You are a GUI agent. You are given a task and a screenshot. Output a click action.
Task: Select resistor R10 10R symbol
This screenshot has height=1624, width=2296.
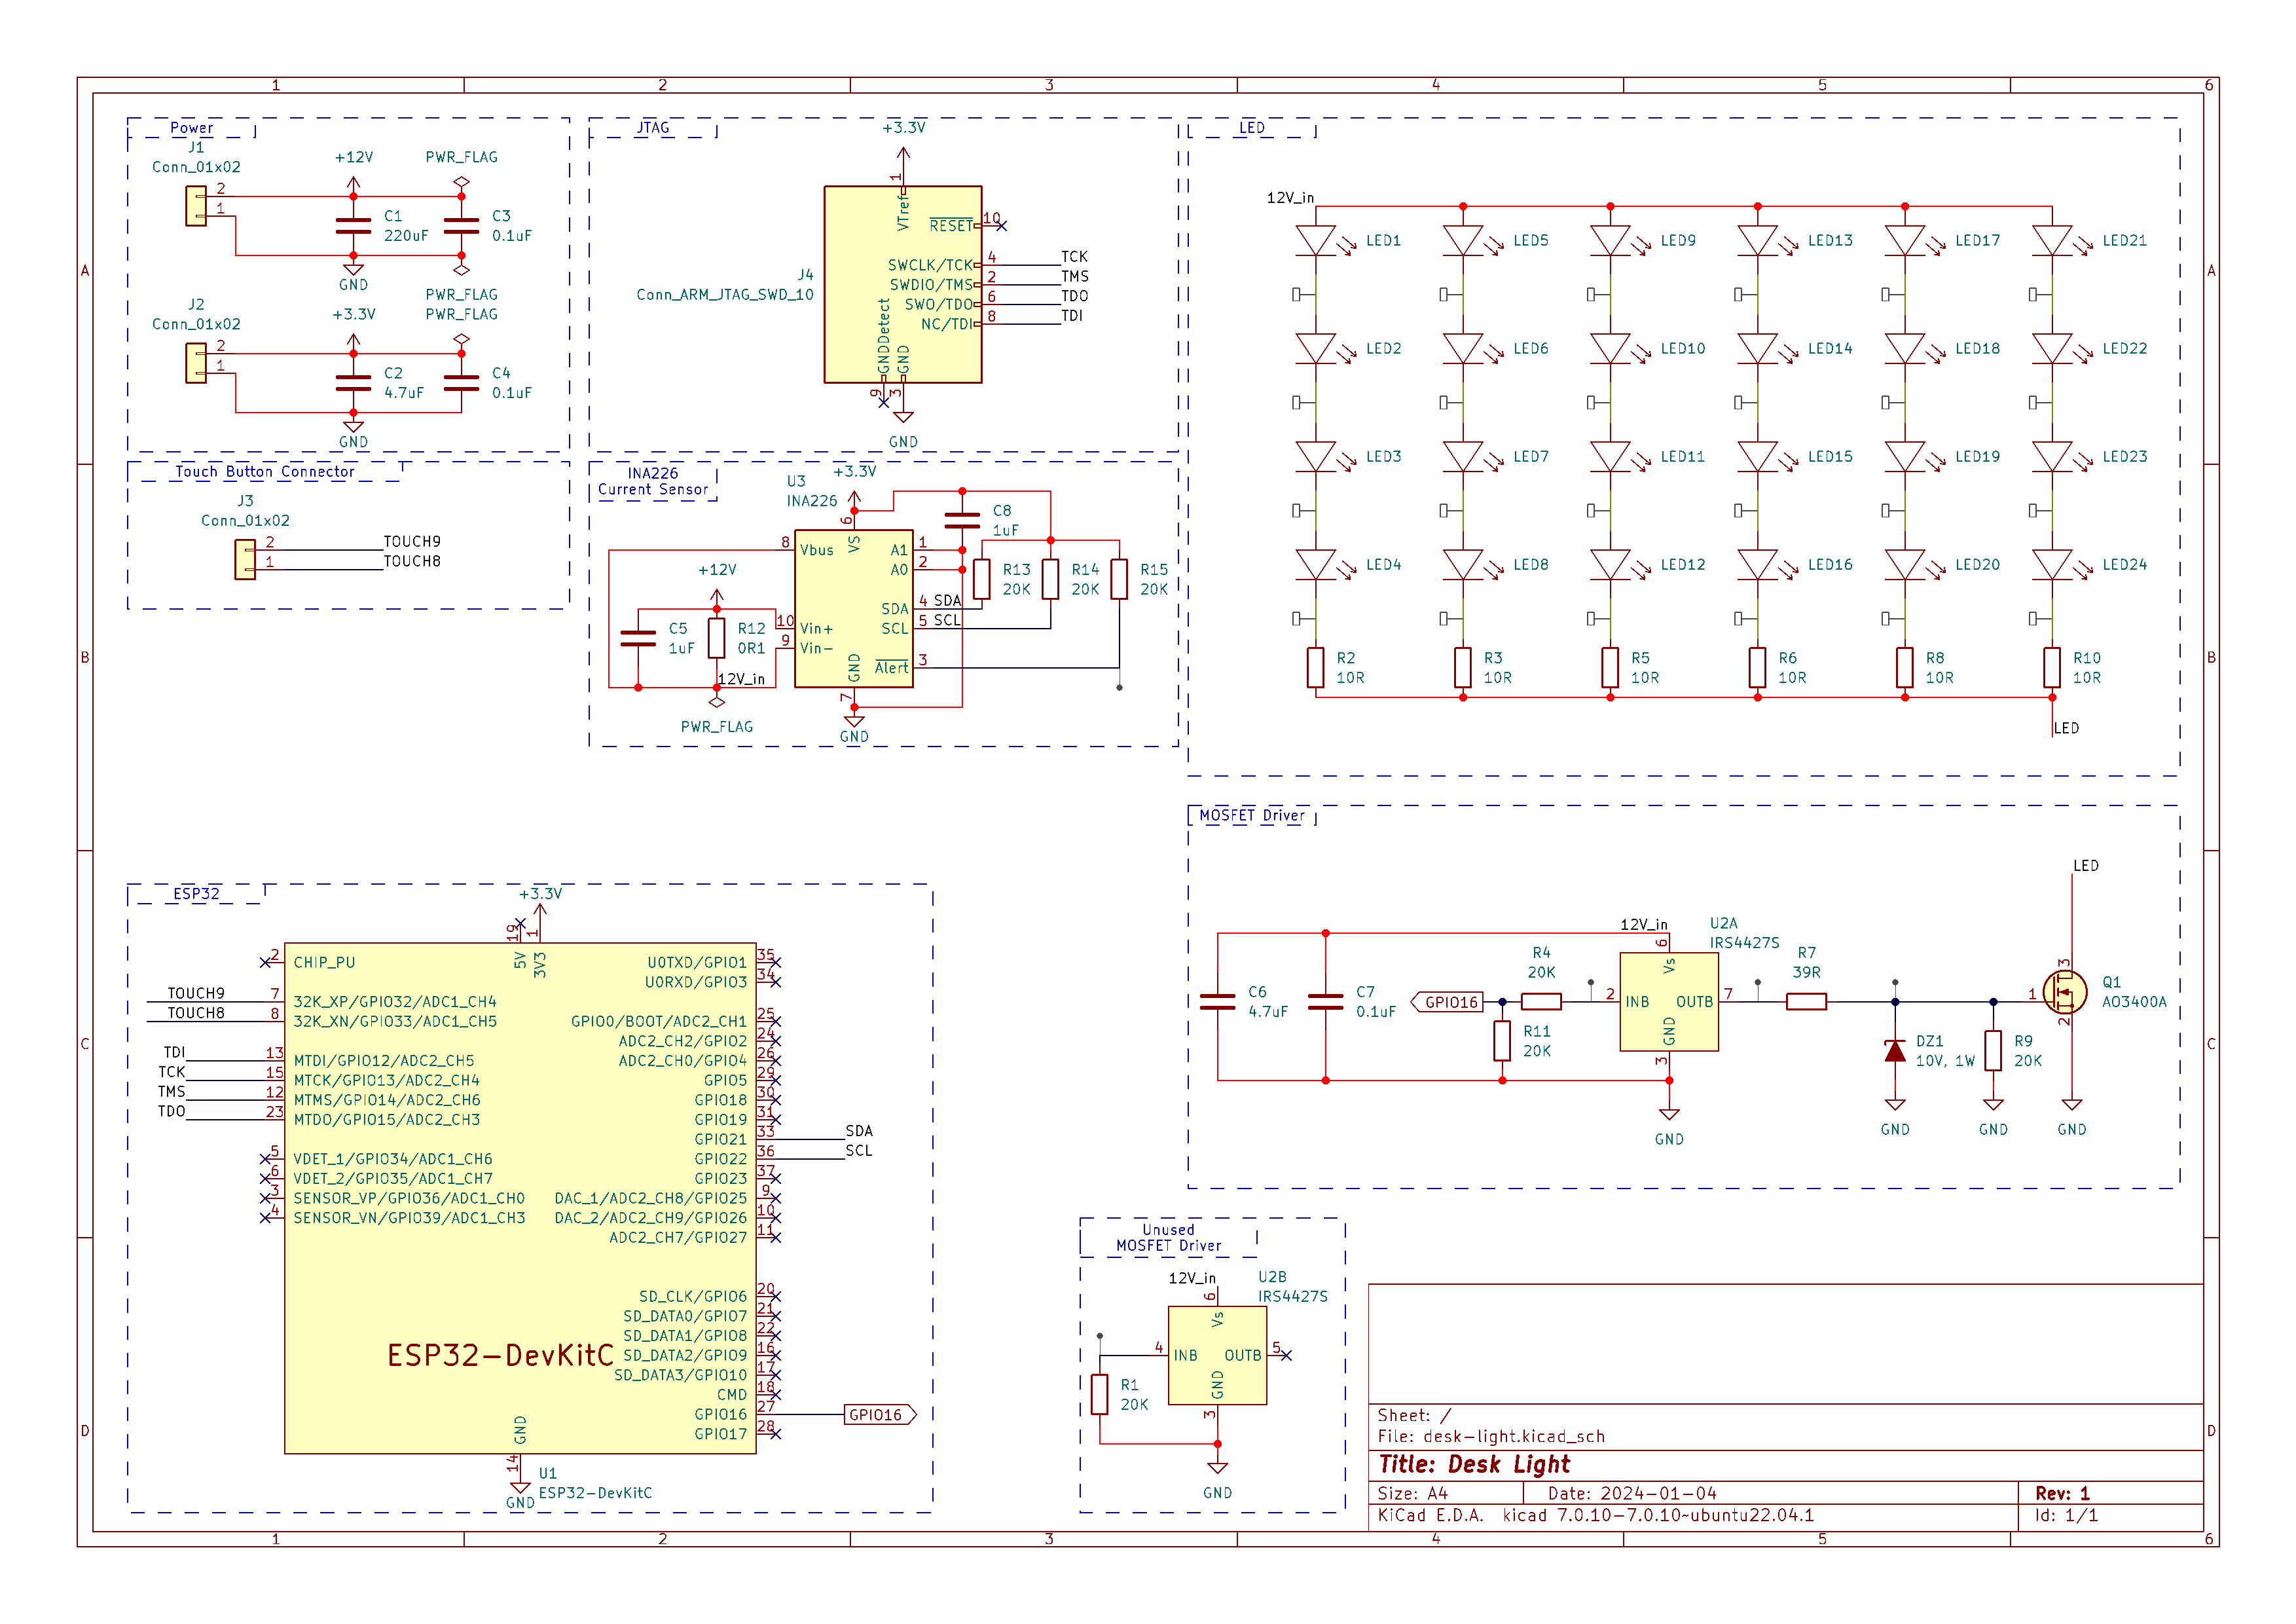click(x=2052, y=668)
